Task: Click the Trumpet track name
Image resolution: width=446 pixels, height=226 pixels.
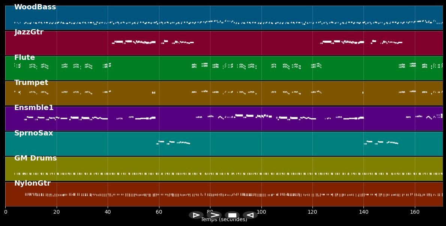Action: click(31, 83)
